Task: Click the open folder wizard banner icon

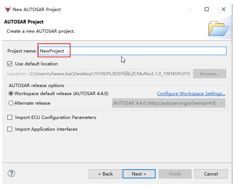Action: point(219,29)
